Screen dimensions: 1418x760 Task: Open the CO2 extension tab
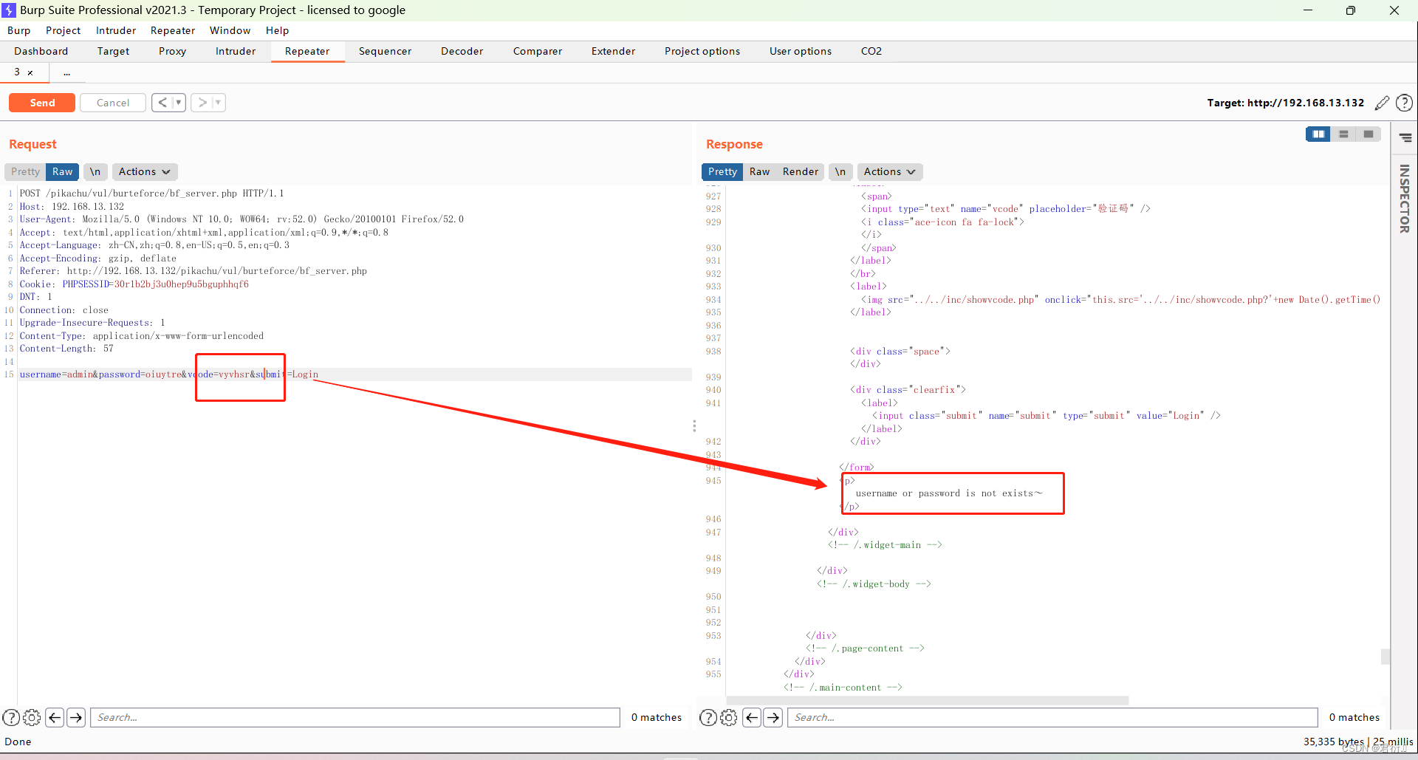pos(871,51)
